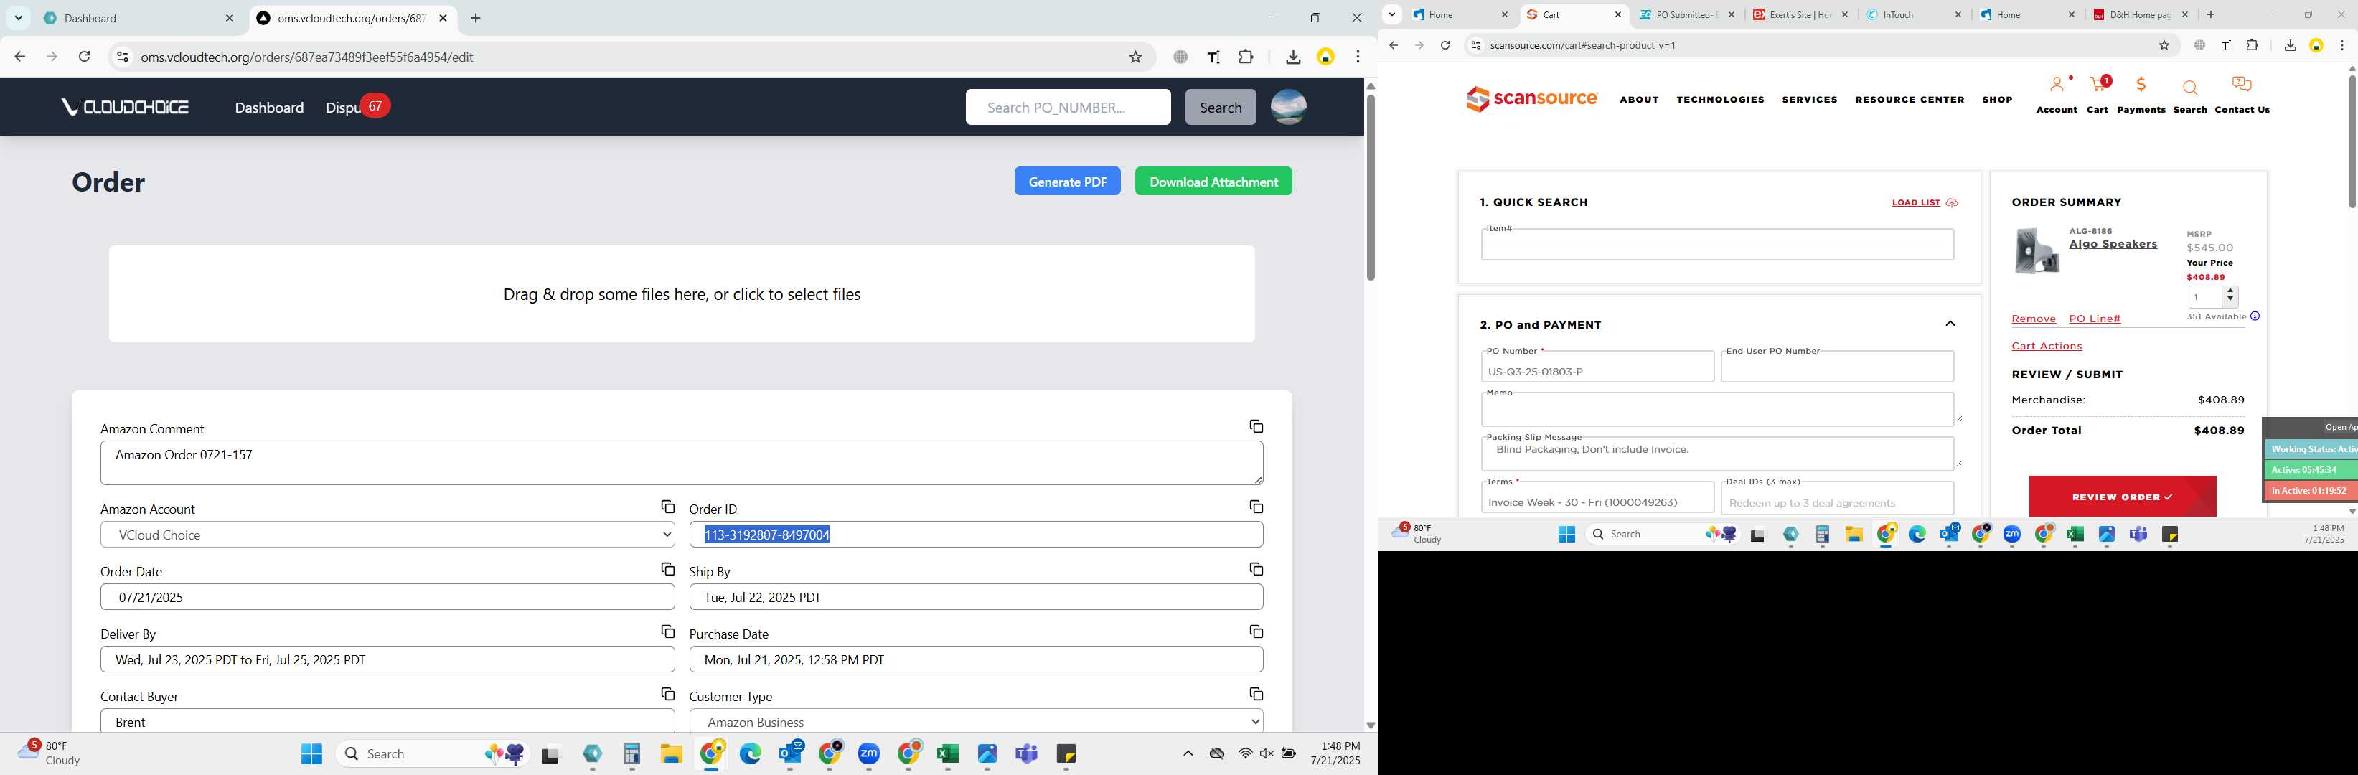Increase quantity of Algo Speakers
The image size is (2358, 775).
coord(2230,291)
